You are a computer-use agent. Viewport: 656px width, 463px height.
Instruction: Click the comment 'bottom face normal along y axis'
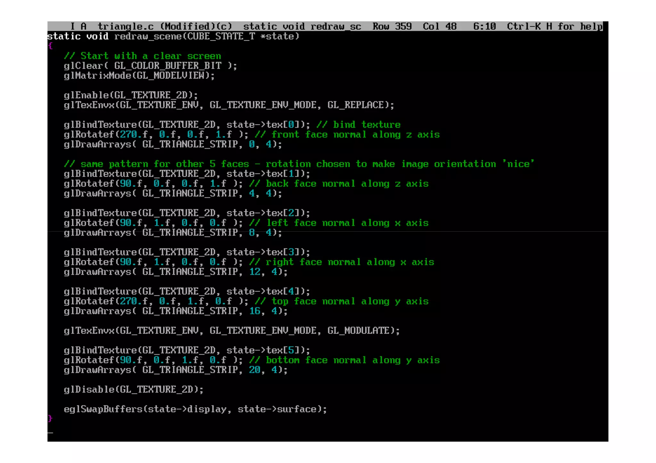[x=344, y=360]
